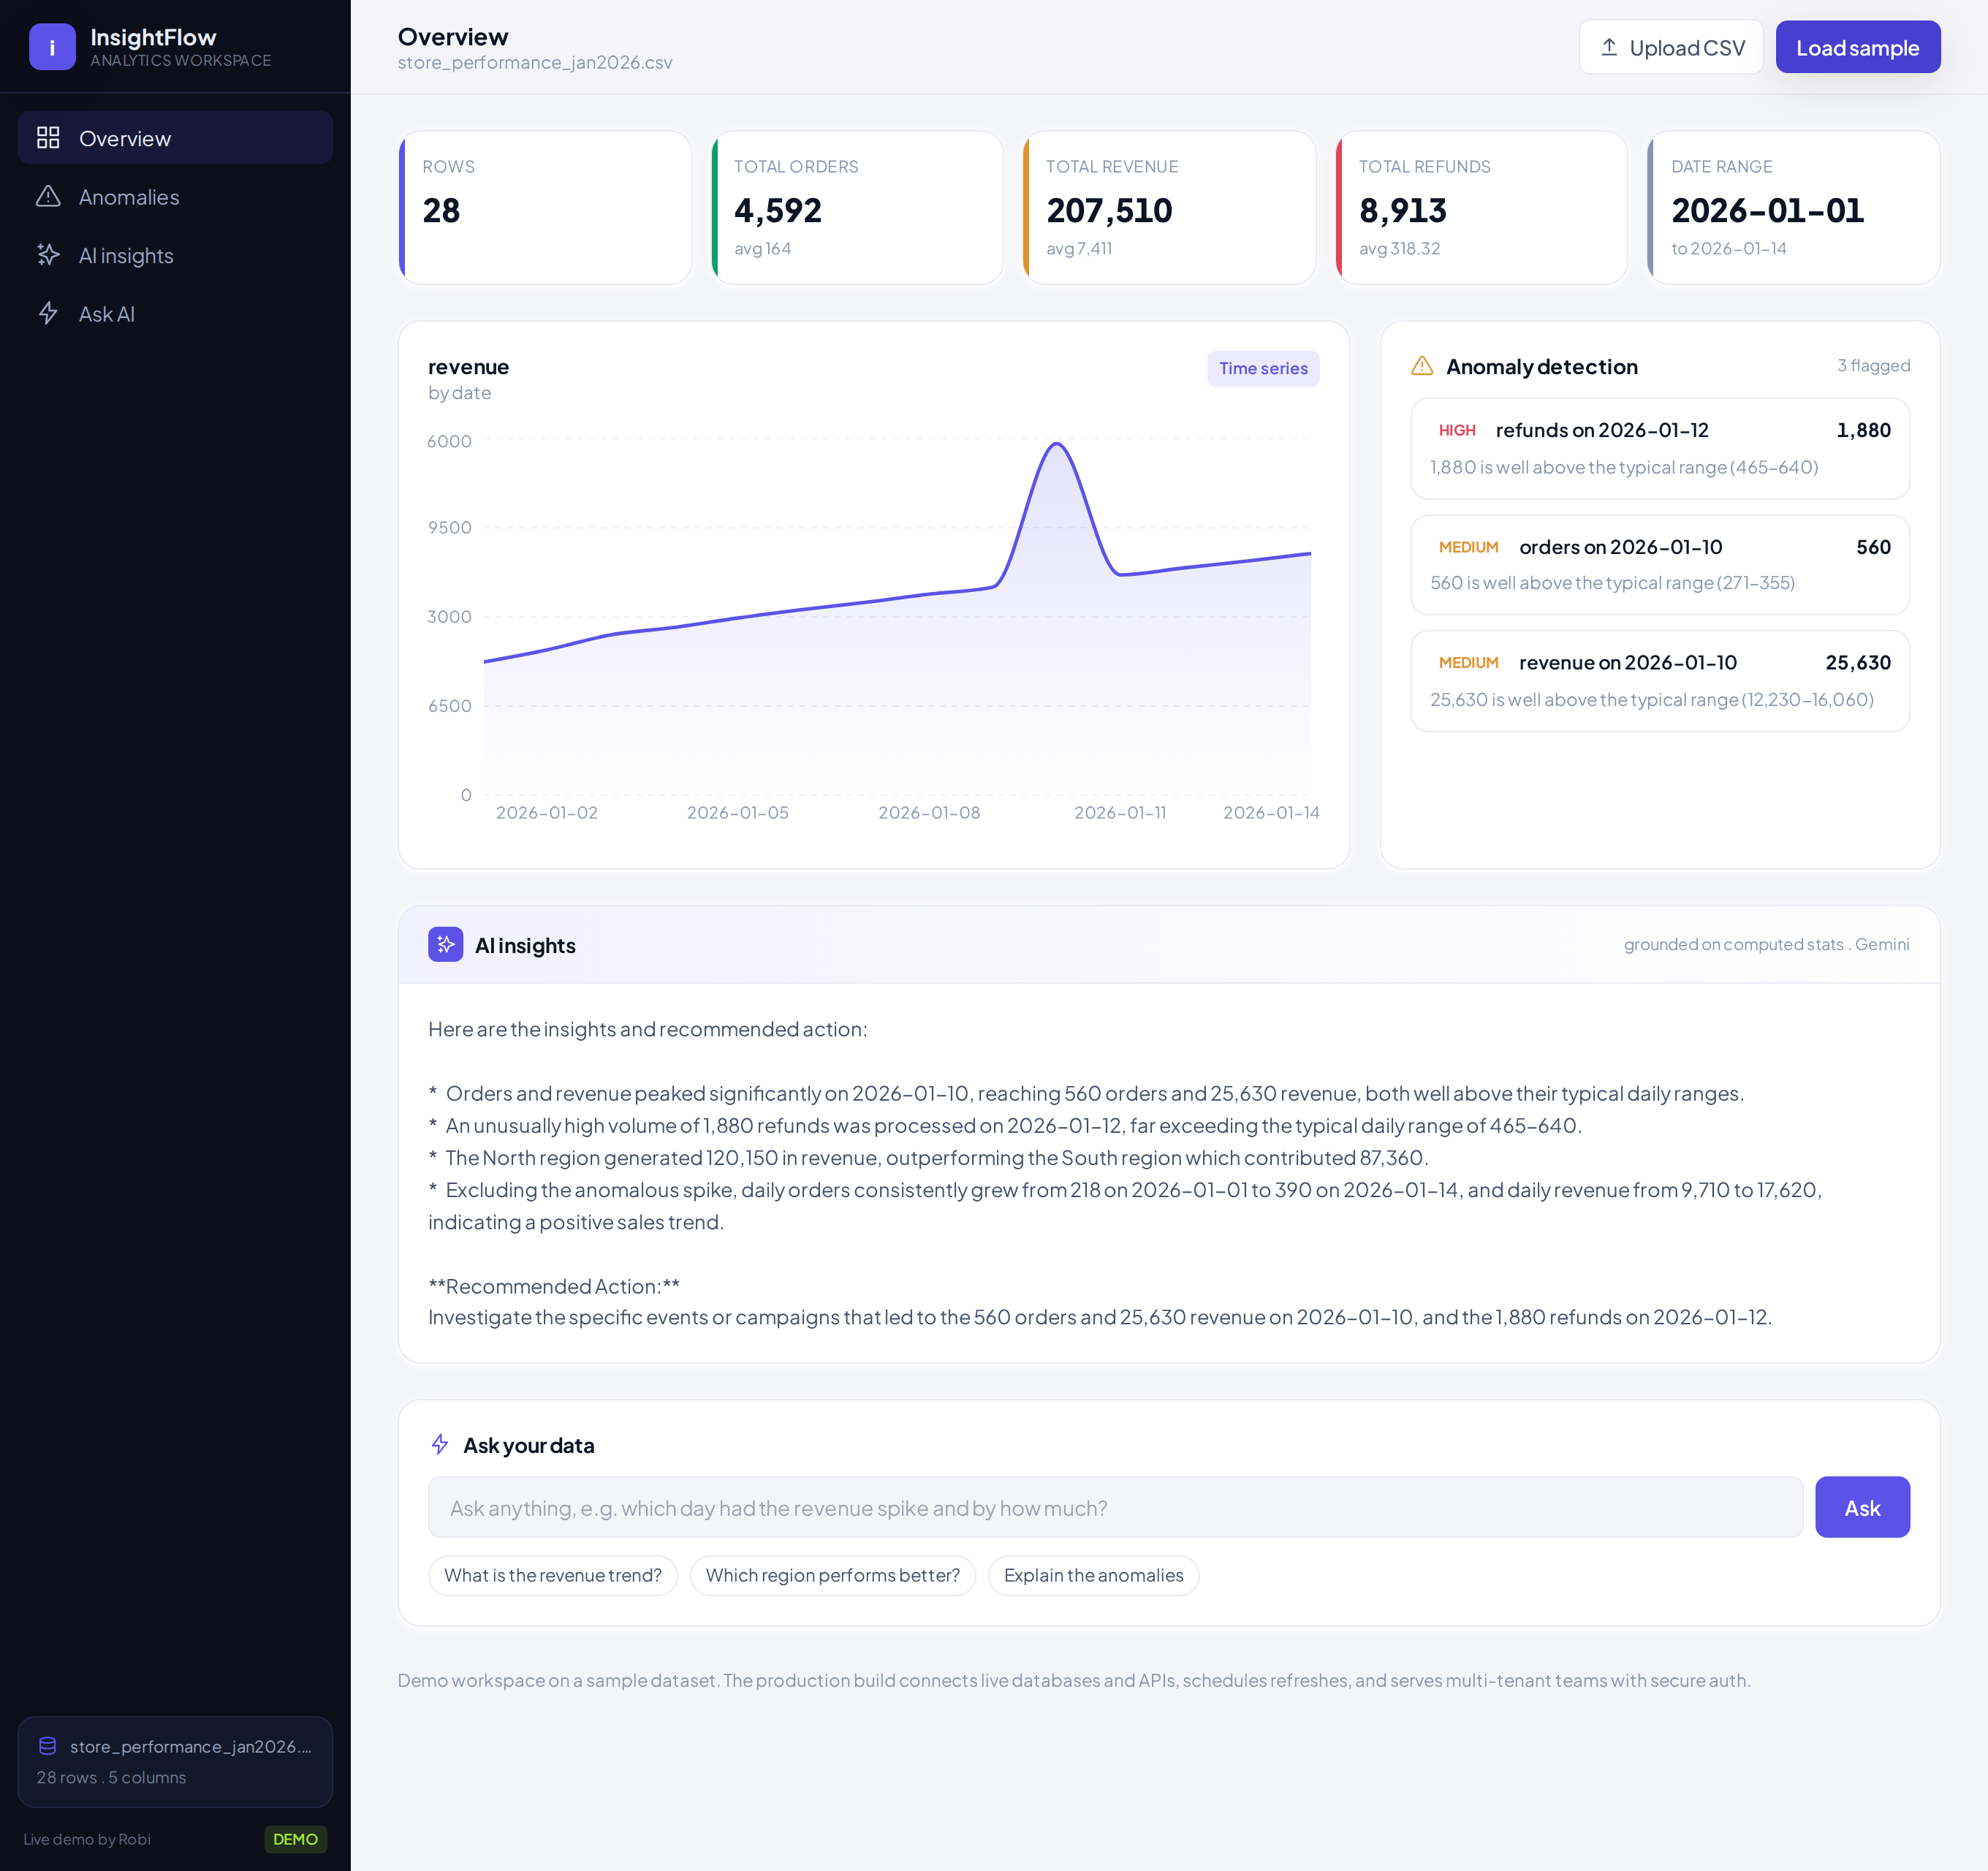Click the warning icon beside Anomaly detection

(x=1422, y=366)
